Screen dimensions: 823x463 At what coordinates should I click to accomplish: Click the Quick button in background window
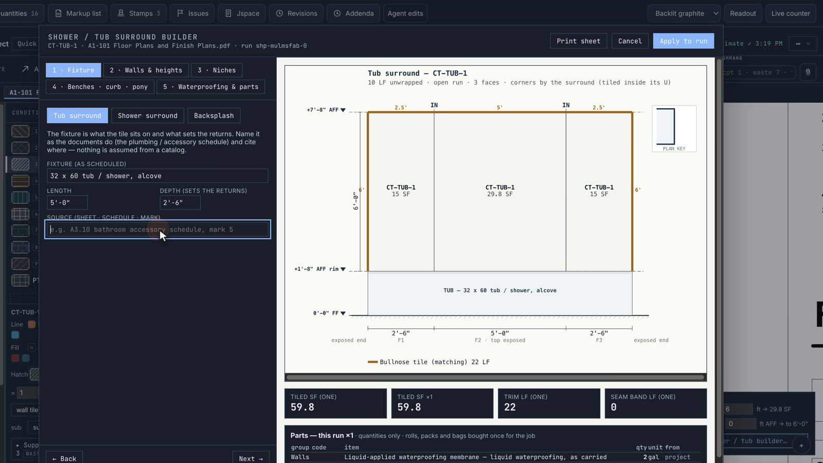pos(27,44)
